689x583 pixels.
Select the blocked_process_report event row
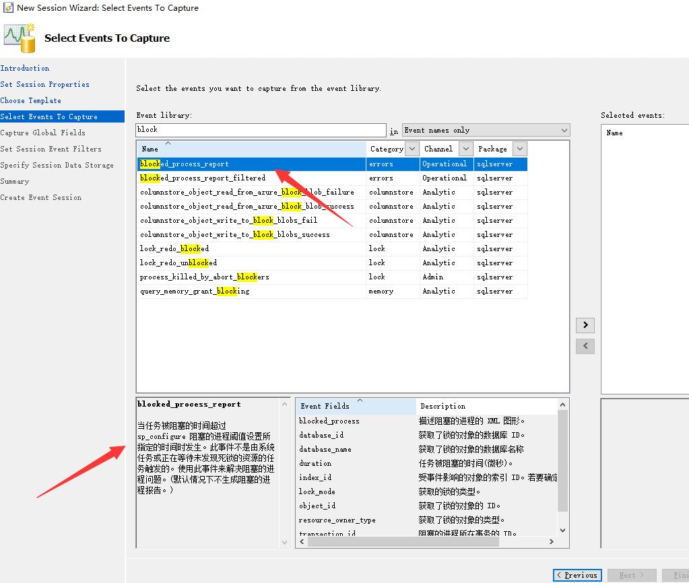coord(332,164)
